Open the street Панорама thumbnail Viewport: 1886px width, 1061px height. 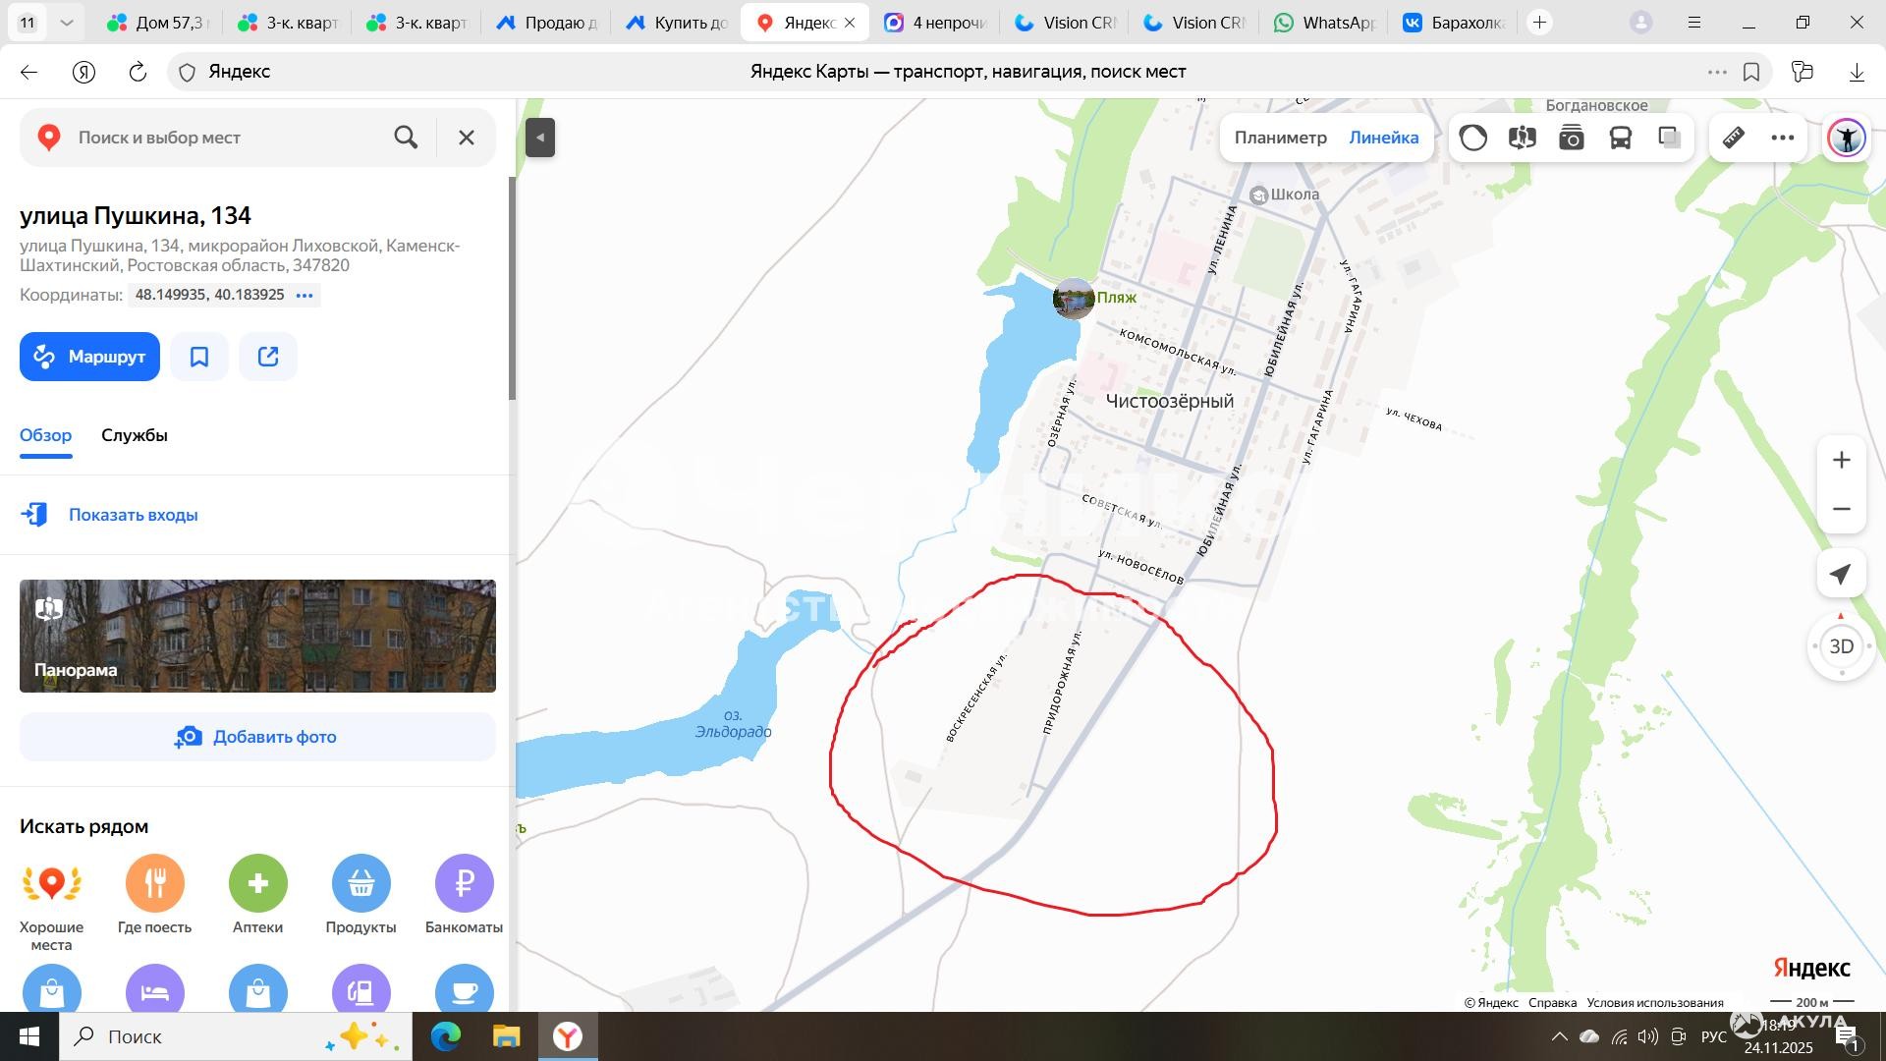(x=257, y=636)
